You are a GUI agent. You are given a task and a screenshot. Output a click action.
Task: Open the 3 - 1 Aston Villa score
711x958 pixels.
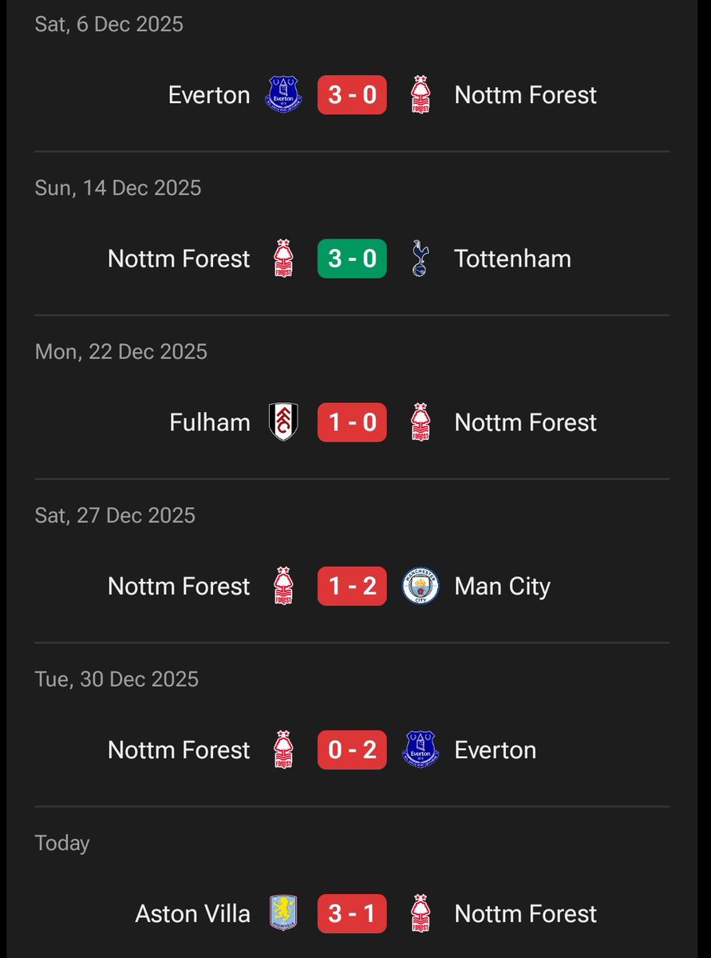(352, 913)
